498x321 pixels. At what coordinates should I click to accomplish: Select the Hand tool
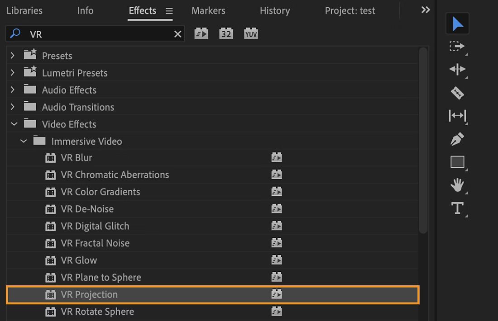(457, 185)
